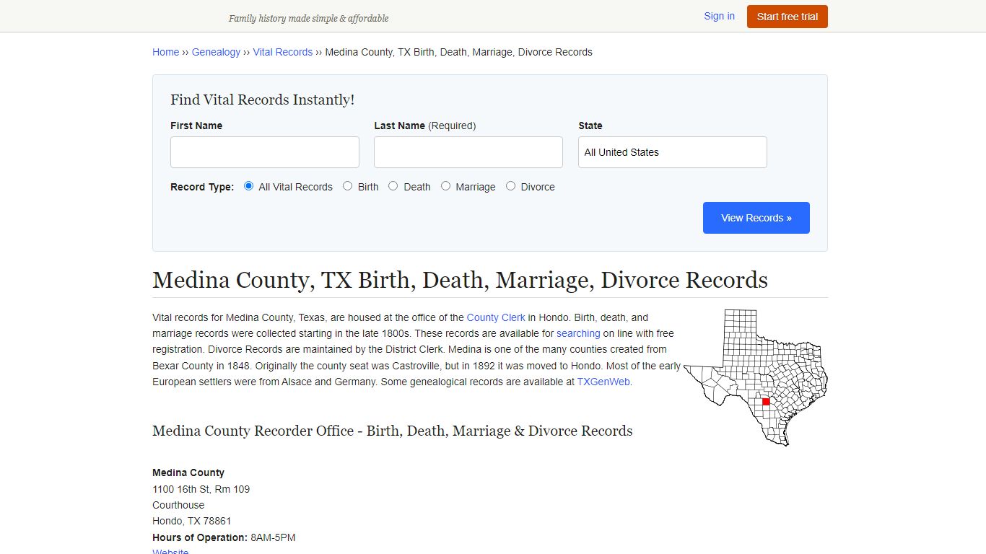Open the State dropdown
The image size is (986, 554).
tap(673, 152)
